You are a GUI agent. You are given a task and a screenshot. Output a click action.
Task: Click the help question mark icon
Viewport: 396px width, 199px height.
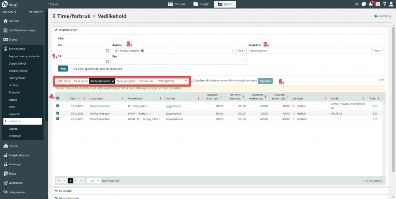click(x=385, y=4)
